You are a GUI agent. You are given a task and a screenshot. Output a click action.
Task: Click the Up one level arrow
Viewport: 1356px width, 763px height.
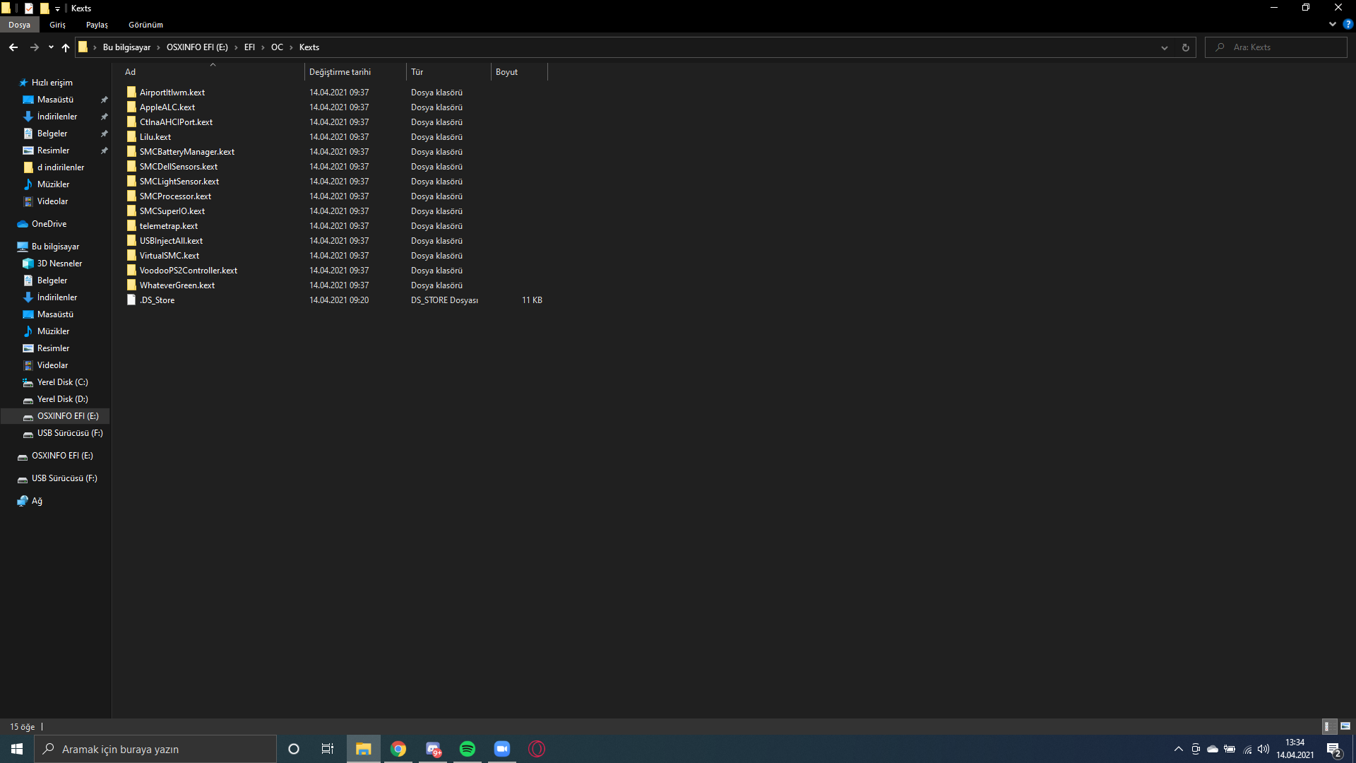(66, 47)
